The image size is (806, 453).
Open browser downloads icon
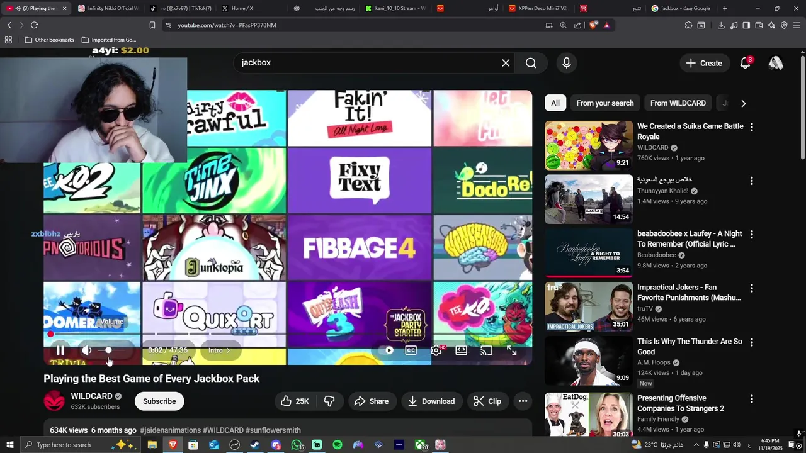[721, 25]
